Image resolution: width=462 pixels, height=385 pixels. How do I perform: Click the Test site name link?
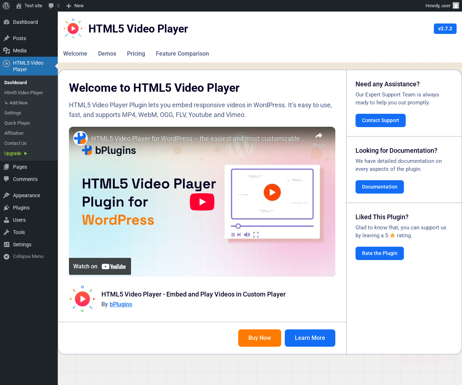pos(33,6)
